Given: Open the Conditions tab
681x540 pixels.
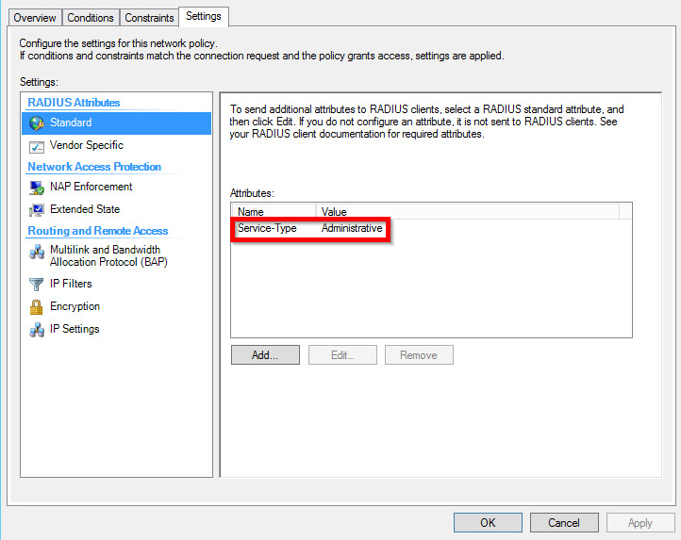Looking at the screenshot, I should (x=91, y=18).
